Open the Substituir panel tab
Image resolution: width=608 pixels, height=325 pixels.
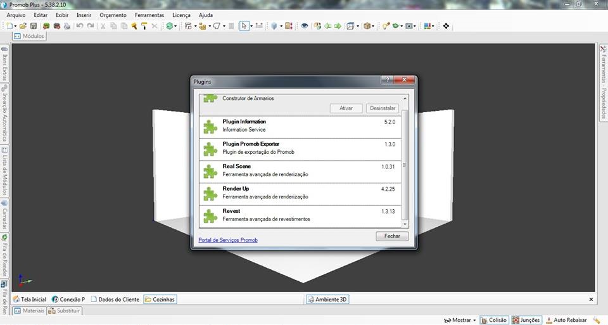click(x=65, y=310)
